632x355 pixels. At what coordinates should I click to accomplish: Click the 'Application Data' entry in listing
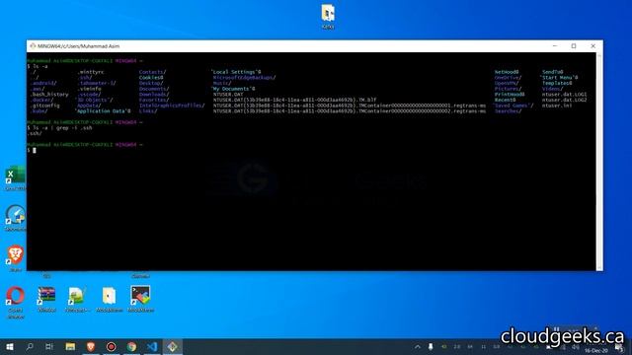click(103, 111)
